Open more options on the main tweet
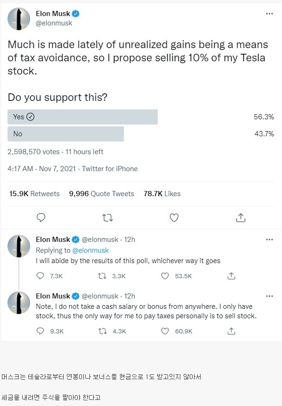This screenshot has width=282, height=406. 269,14
